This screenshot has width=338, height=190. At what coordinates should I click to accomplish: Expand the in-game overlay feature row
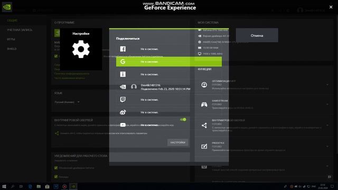pos(327,125)
